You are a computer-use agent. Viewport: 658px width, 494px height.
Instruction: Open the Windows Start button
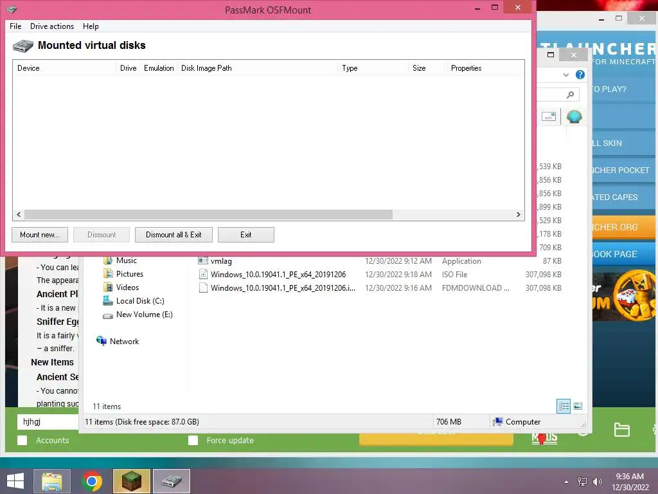click(x=15, y=481)
